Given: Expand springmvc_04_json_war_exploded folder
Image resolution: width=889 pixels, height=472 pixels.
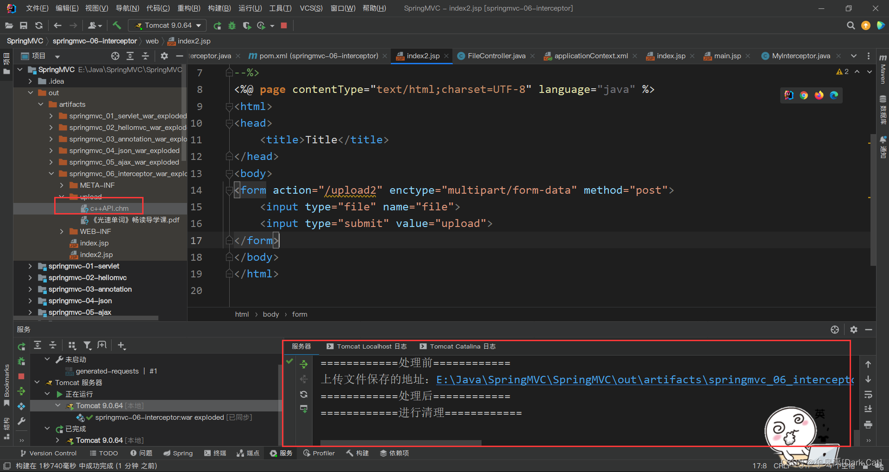Looking at the screenshot, I should (x=51, y=151).
